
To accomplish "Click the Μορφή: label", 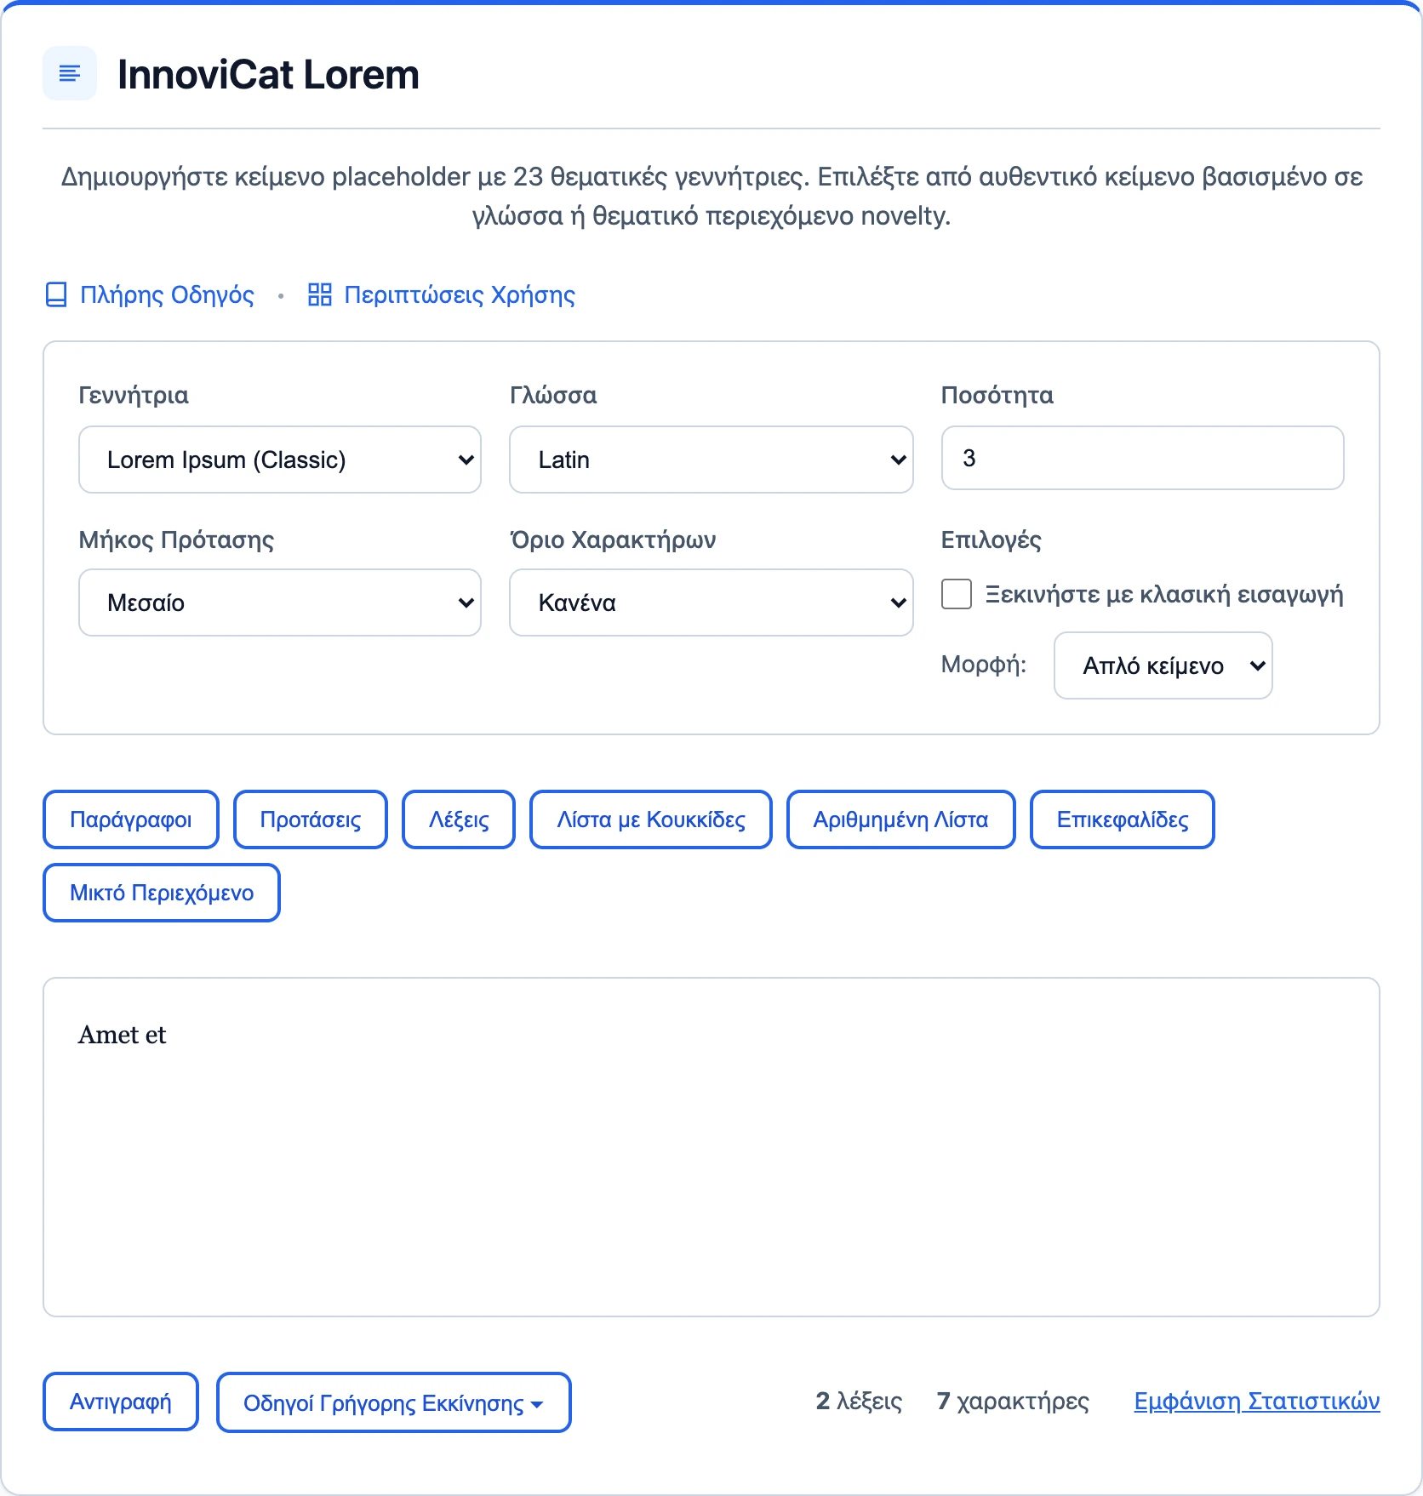I will click(x=984, y=665).
